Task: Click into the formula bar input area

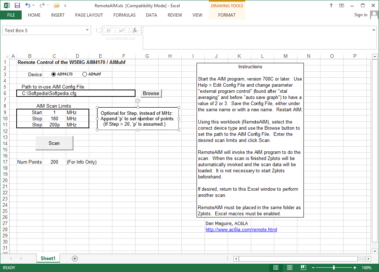Action: point(256,38)
